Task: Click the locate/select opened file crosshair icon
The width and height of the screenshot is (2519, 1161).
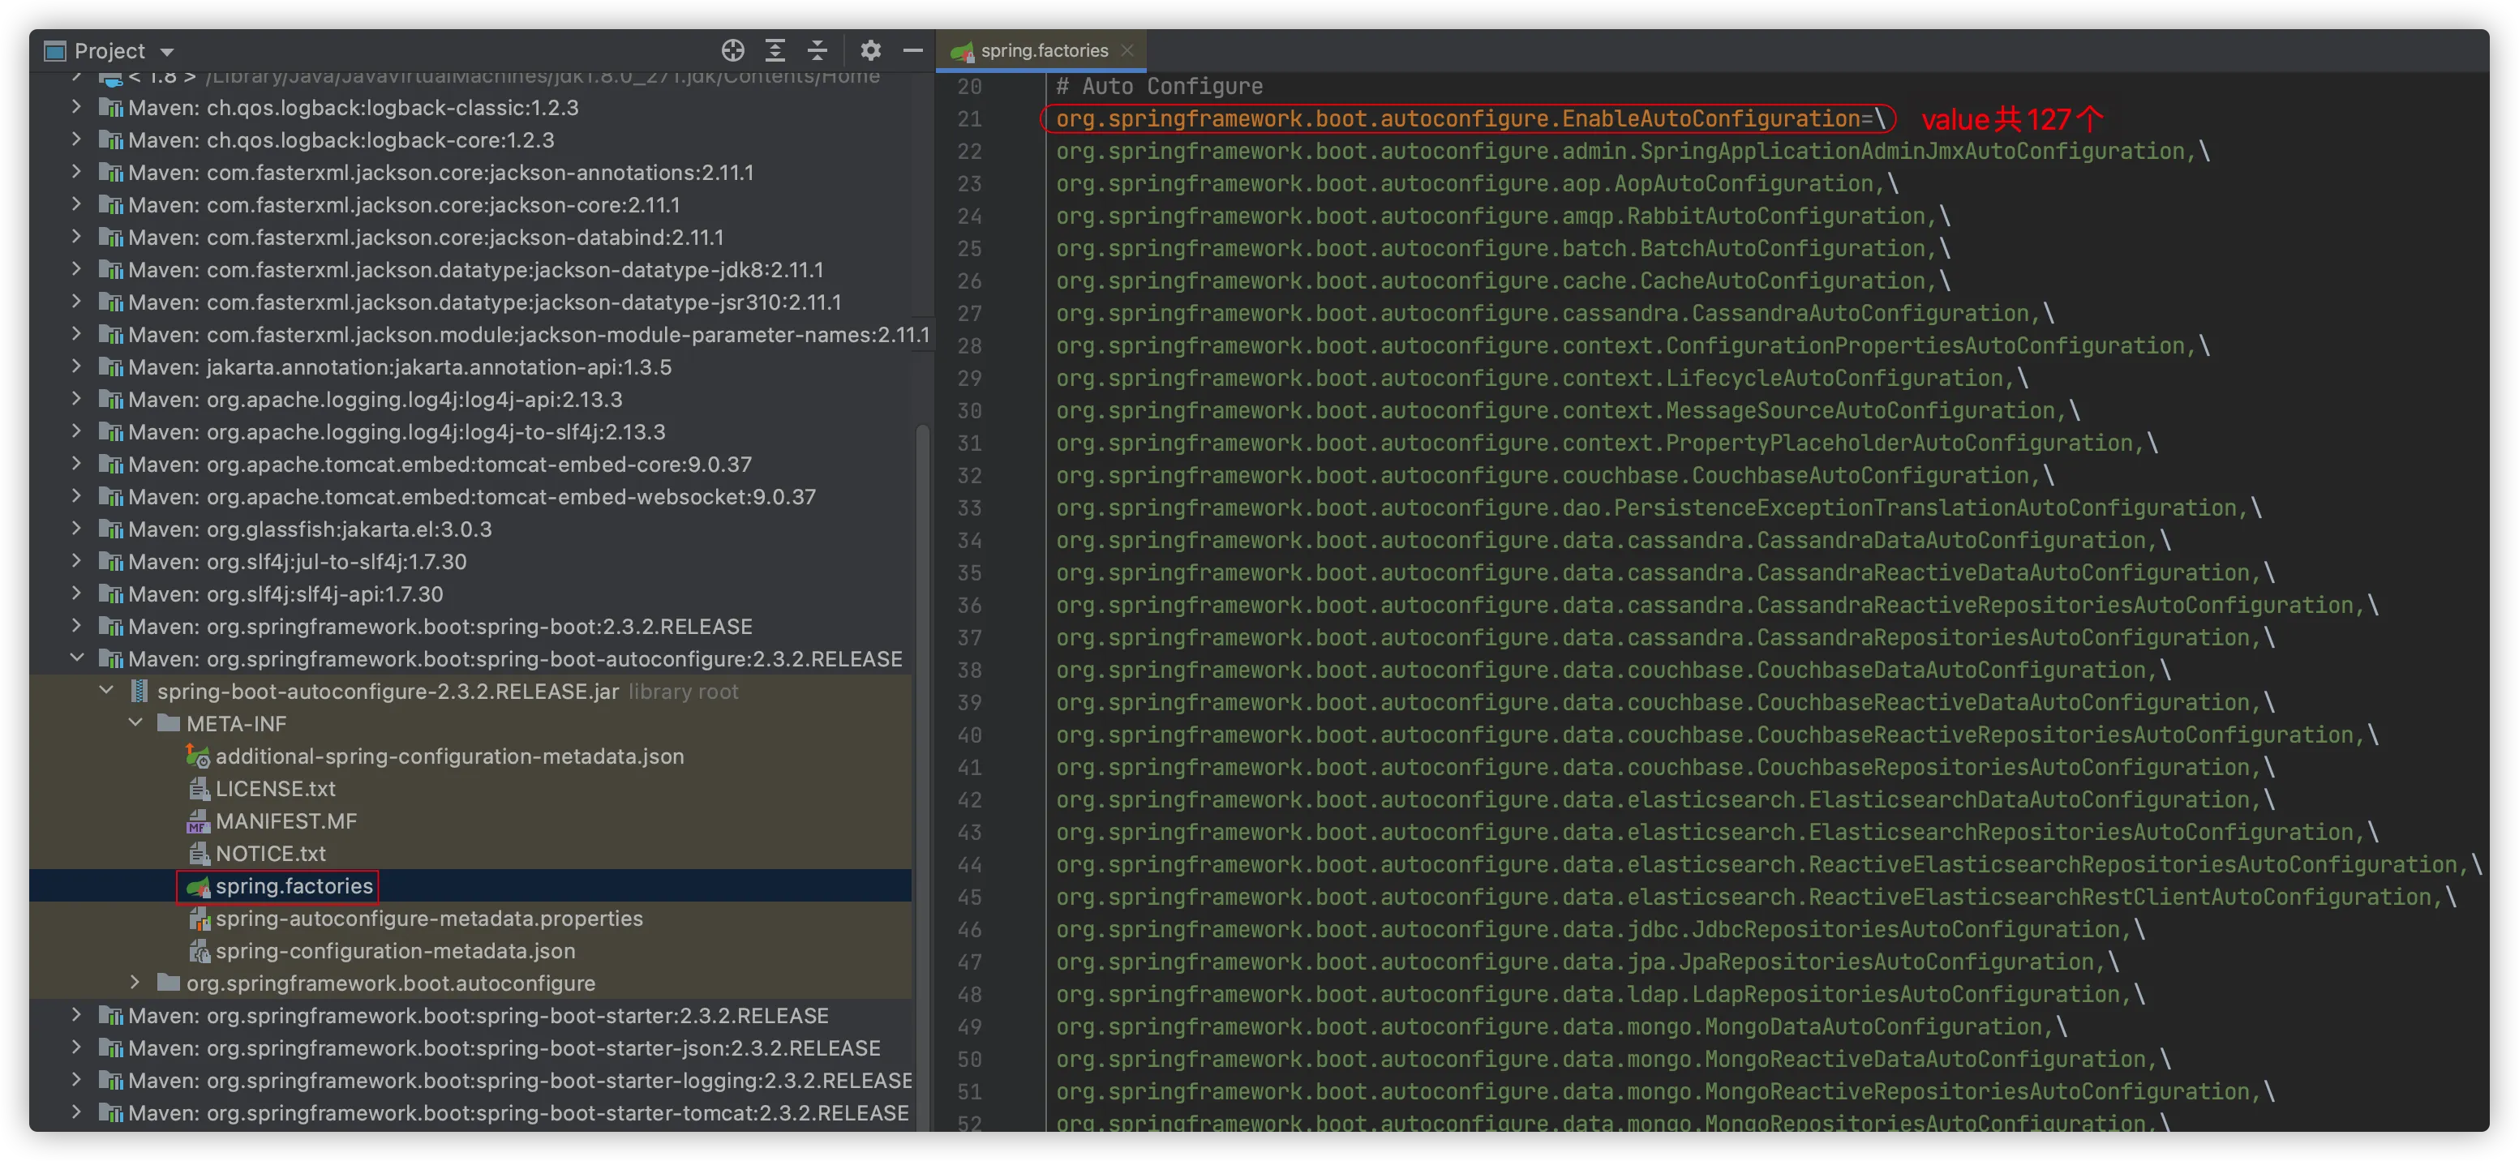Action: click(x=732, y=51)
